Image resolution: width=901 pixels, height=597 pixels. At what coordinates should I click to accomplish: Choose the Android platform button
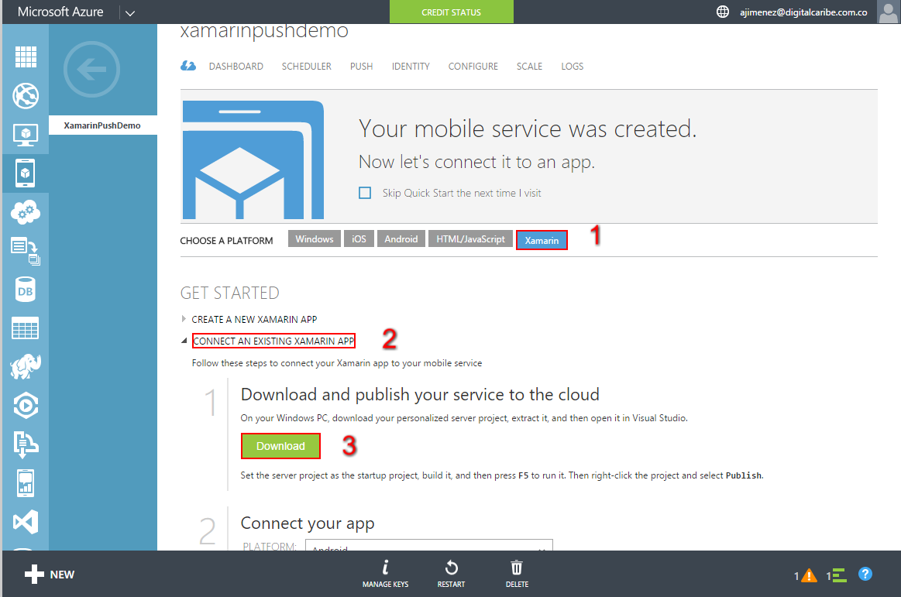coord(401,239)
